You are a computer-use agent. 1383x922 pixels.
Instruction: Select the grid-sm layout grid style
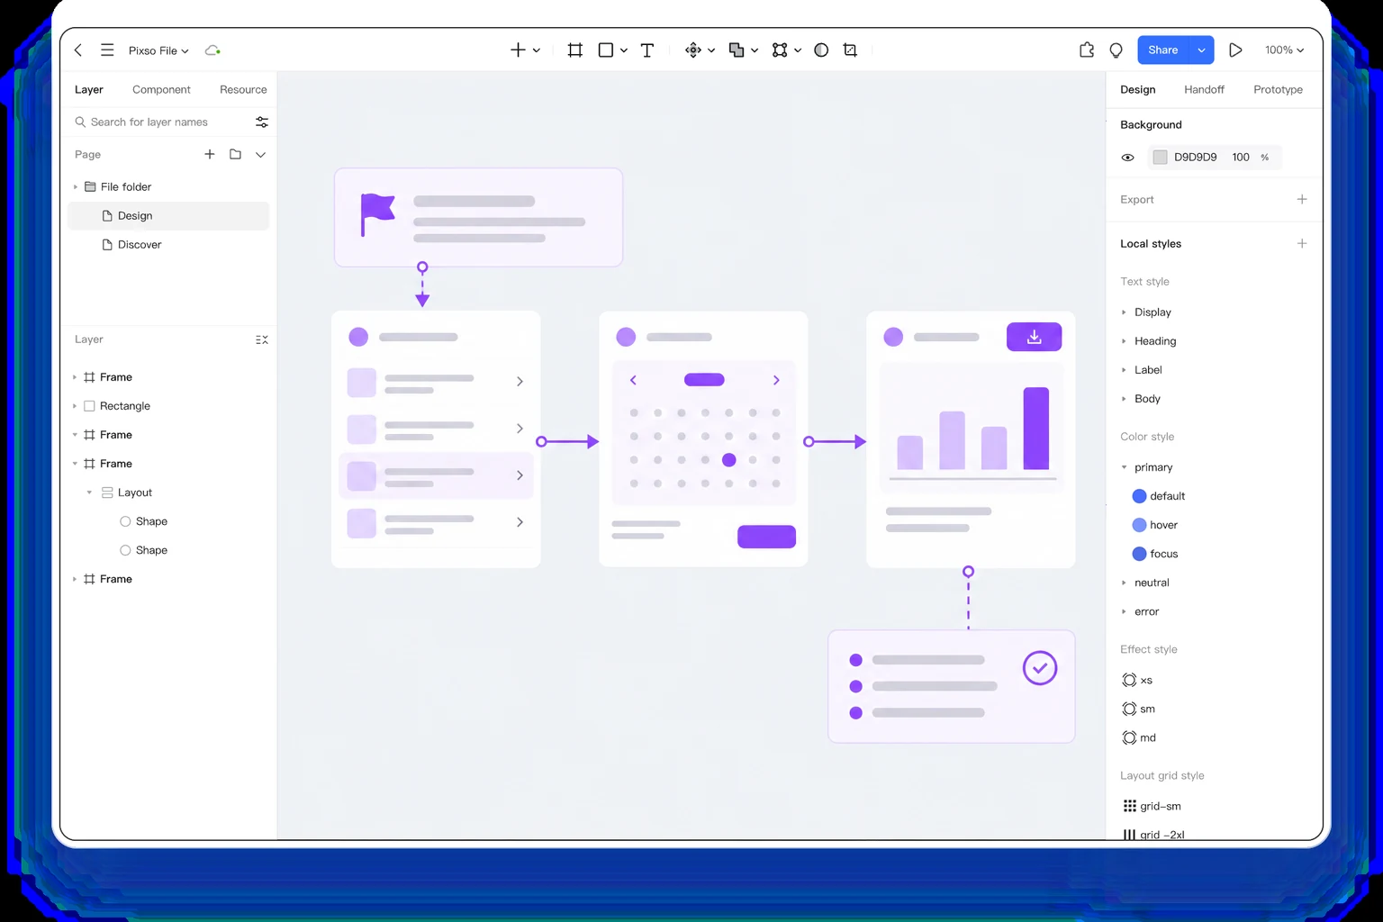pos(1152,806)
